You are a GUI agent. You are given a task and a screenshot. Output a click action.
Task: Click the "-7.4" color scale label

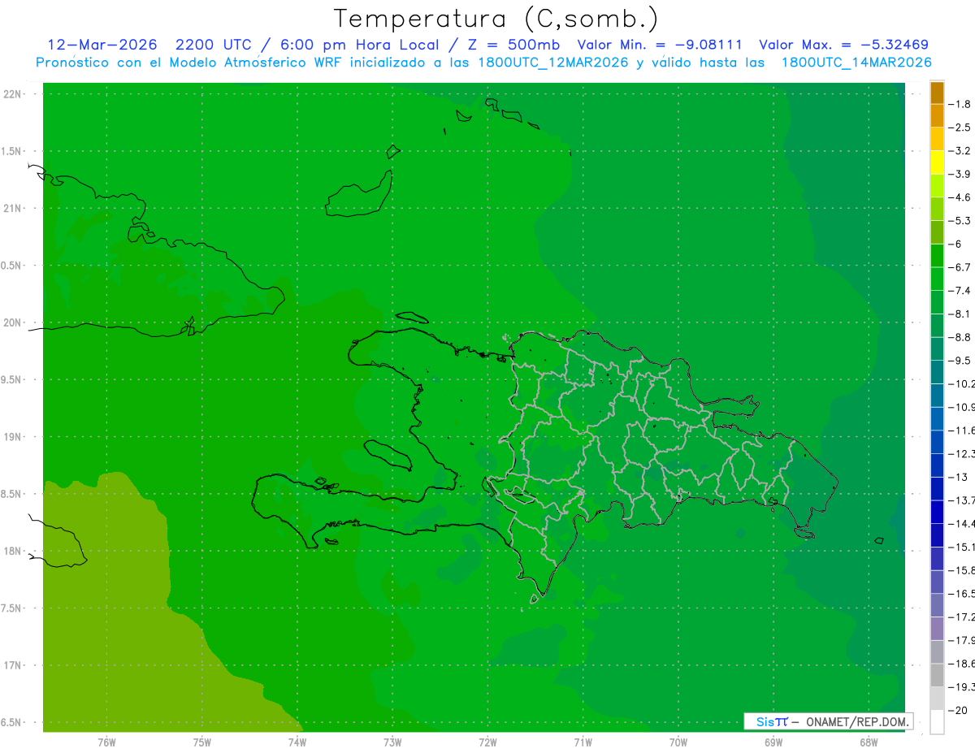960,290
